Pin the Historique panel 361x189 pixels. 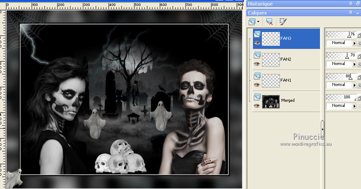(350, 3)
